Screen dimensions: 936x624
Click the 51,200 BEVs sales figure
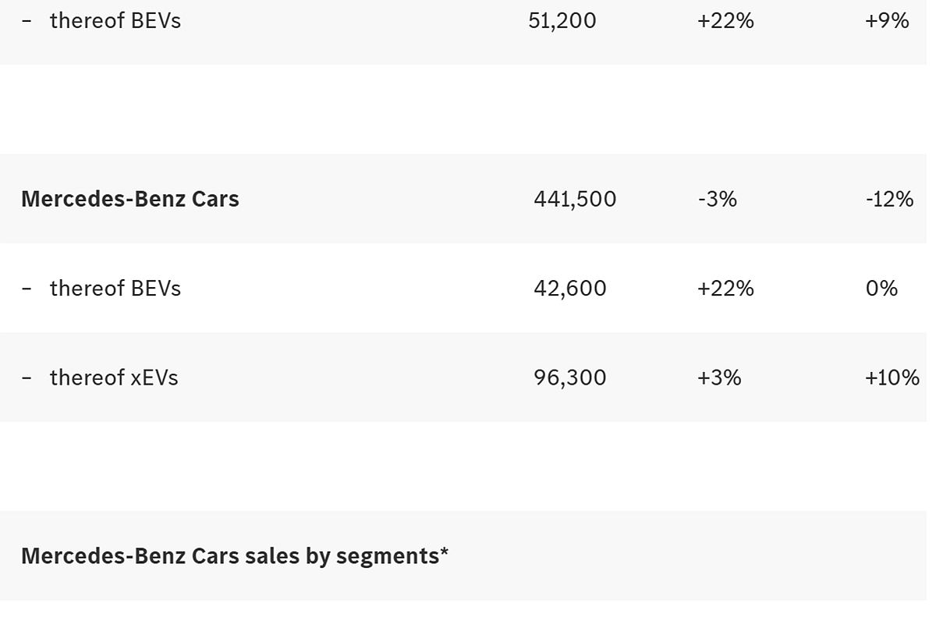point(562,20)
